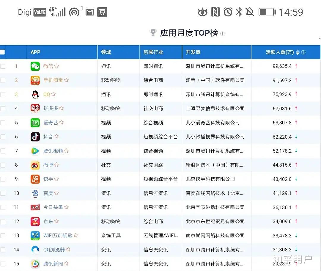The width and height of the screenshot is (321, 271).
Task: Open the 手机淘宝 app name link
Action: click(53, 80)
